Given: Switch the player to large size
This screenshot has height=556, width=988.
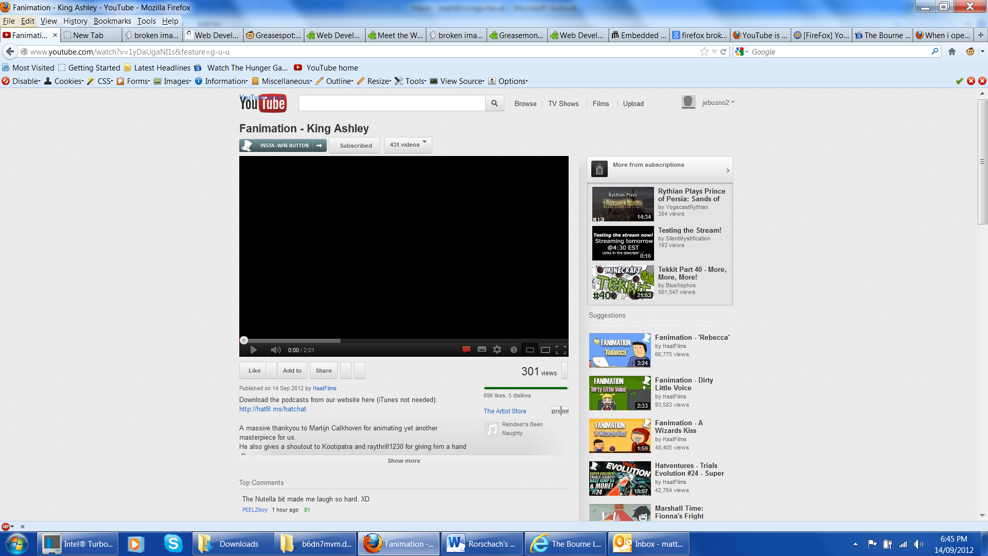Looking at the screenshot, I should [545, 350].
